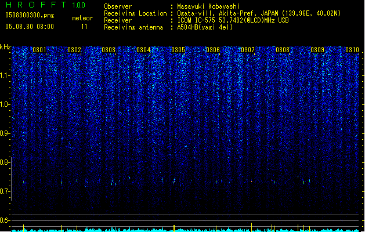Click the 0304 time marker

coord(143,50)
